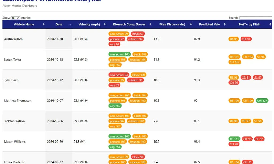The width and height of the screenshot is (274, 164).
Task: Click Mason Williams' cog: 106 badge
Action: pos(115,147)
